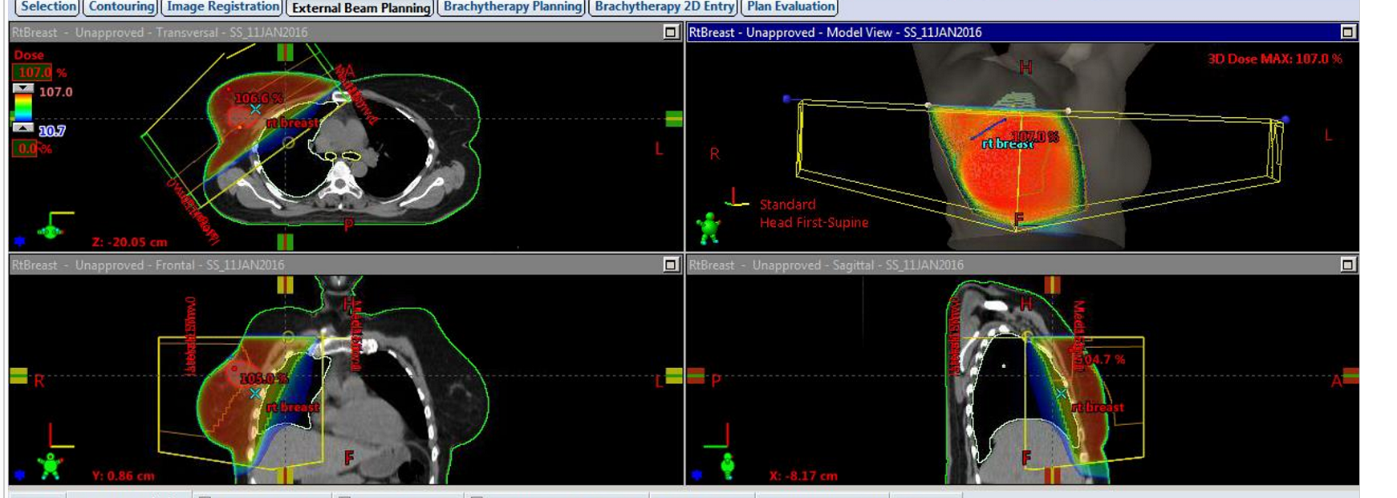
Task: Click the cyan isocenter cross in Frontal view
Action: [255, 394]
